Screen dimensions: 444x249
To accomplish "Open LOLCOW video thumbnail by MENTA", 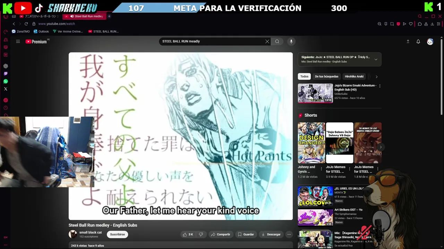I will [x=315, y=196].
